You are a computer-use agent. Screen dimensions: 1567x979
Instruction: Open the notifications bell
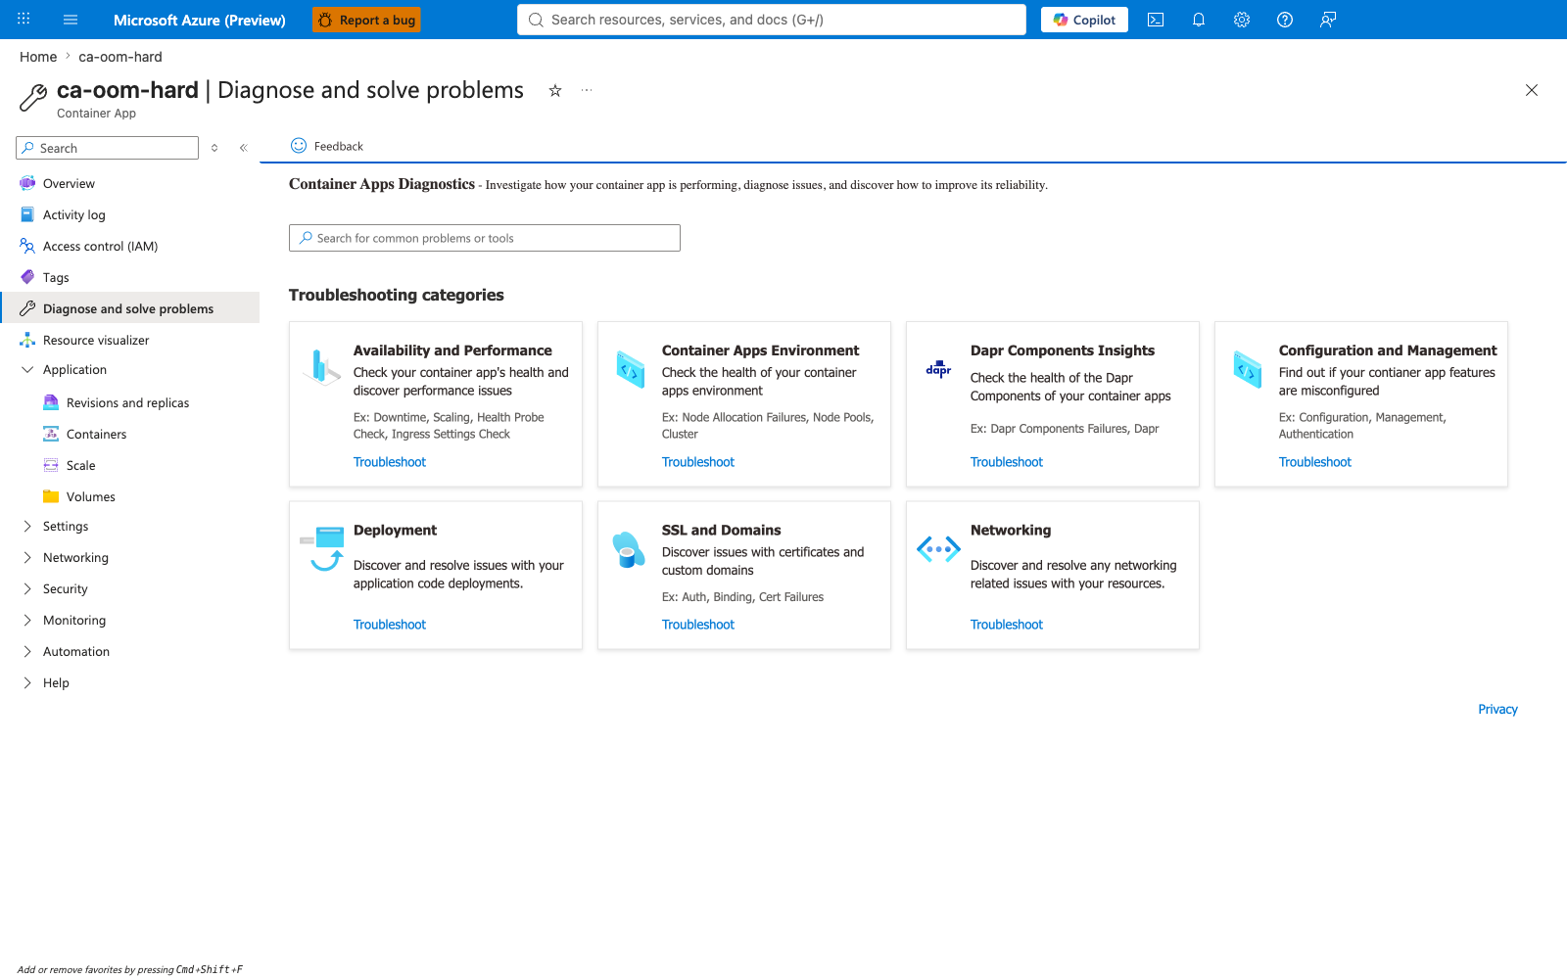pyautogui.click(x=1199, y=20)
